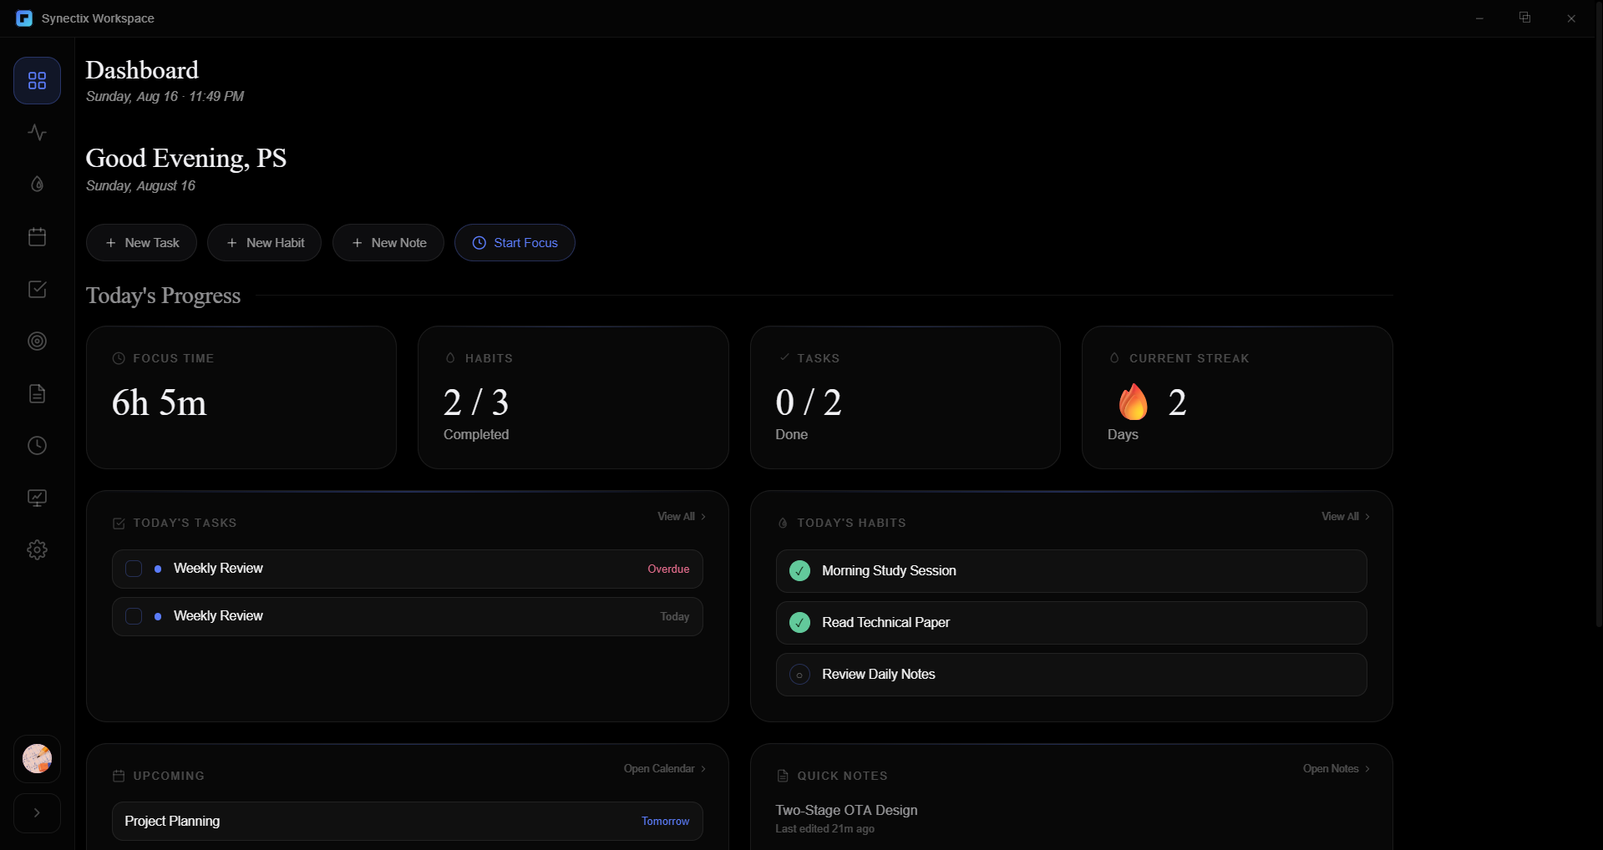
Task: Click the Tasks 0 / 2 Done card
Action: pos(905,397)
